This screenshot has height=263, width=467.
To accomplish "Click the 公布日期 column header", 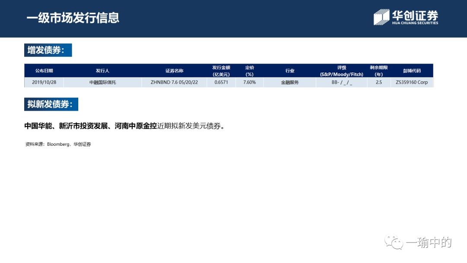I will 44,71.
